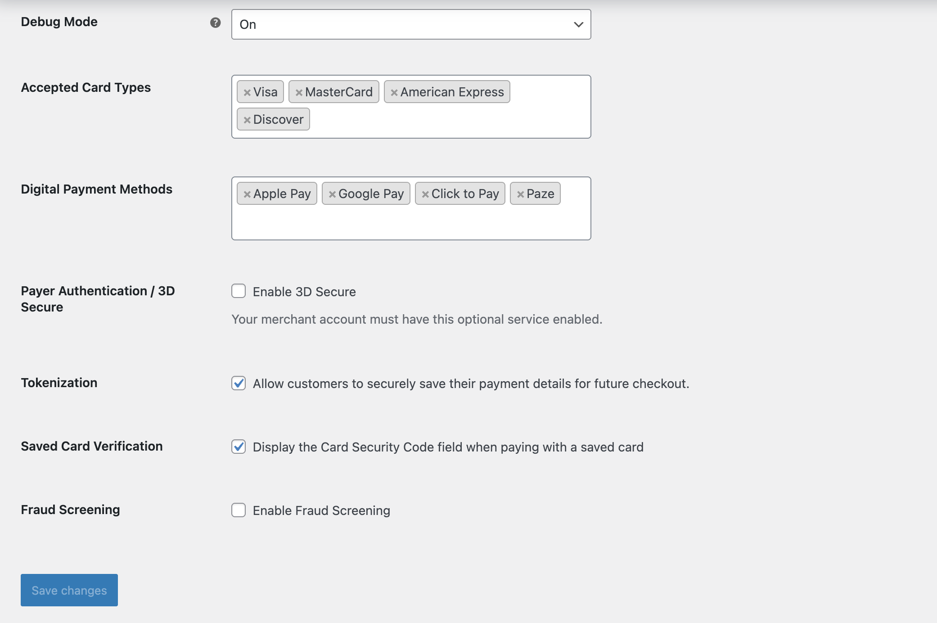Remove Google Pay tag via x icon
The width and height of the screenshot is (937, 623).
point(332,194)
